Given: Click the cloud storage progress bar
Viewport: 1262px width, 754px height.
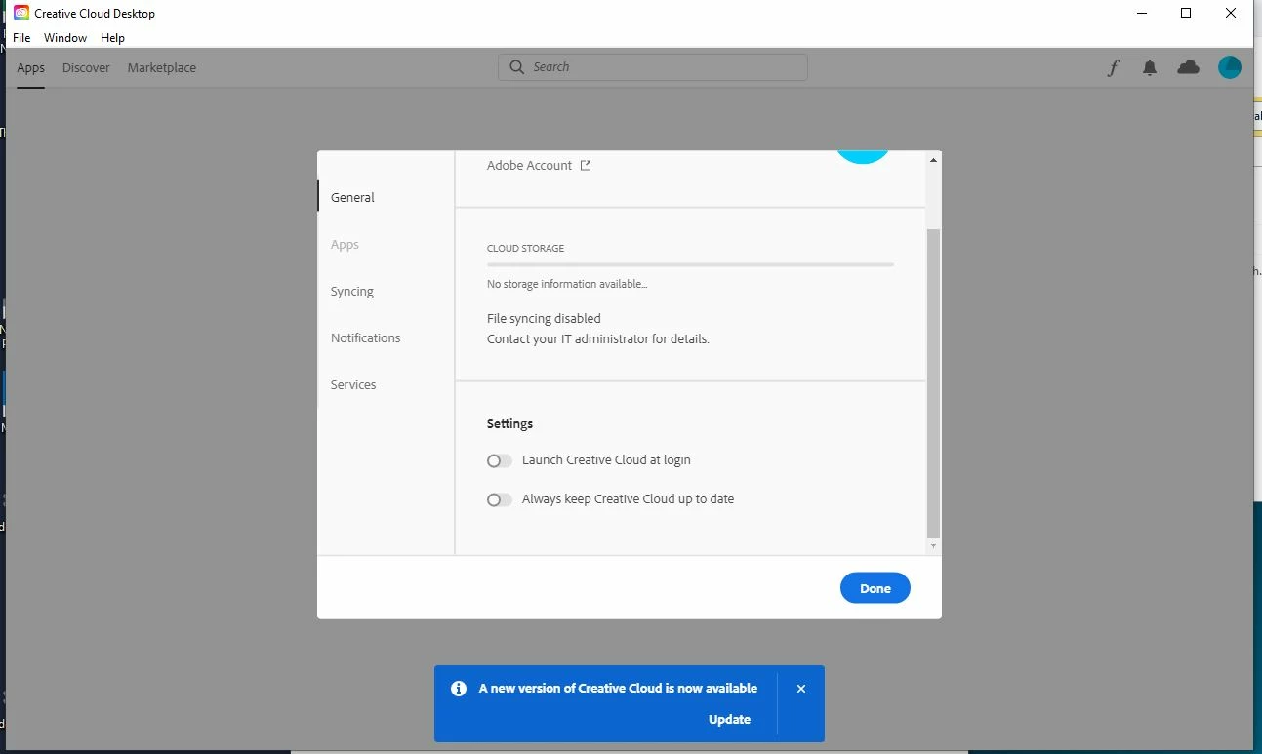Looking at the screenshot, I should [x=690, y=264].
